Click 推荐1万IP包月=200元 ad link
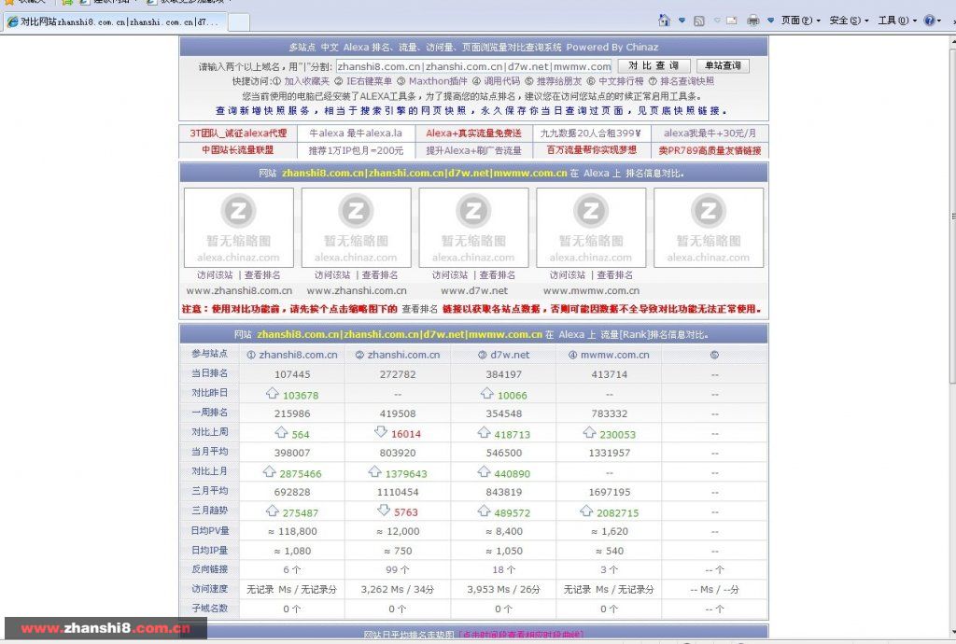The width and height of the screenshot is (956, 644). (356, 150)
